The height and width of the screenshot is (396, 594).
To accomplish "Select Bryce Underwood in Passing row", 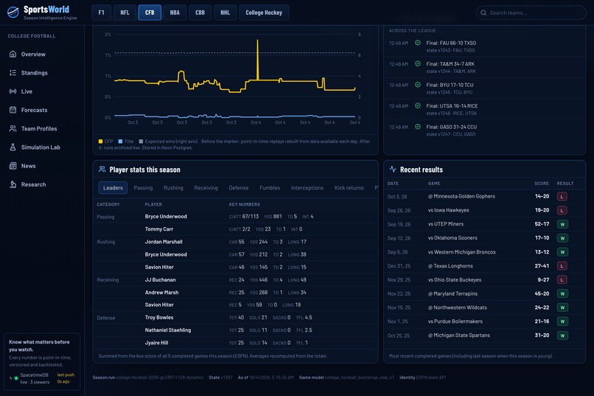I will [166, 216].
